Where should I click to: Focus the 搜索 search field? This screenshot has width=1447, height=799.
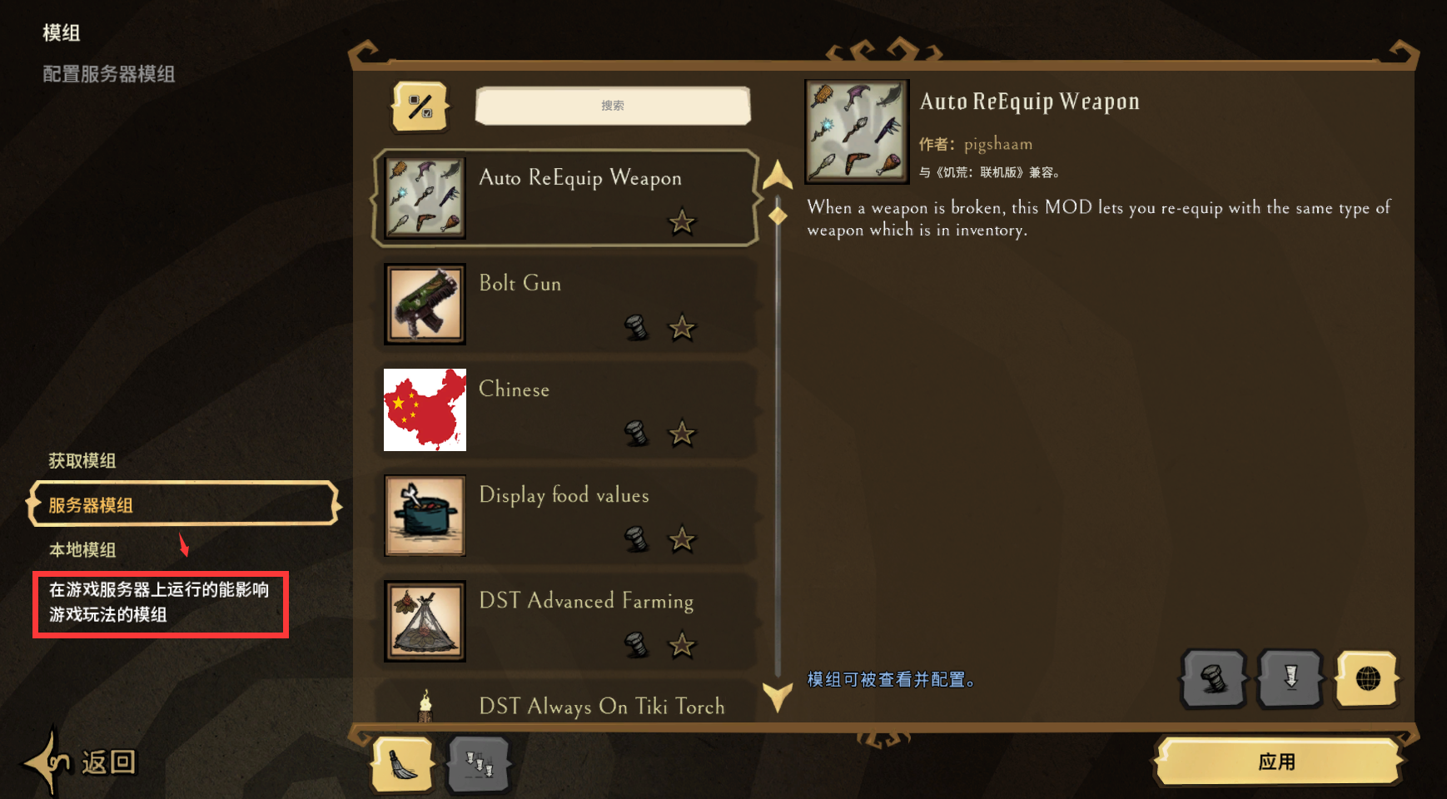click(x=613, y=106)
